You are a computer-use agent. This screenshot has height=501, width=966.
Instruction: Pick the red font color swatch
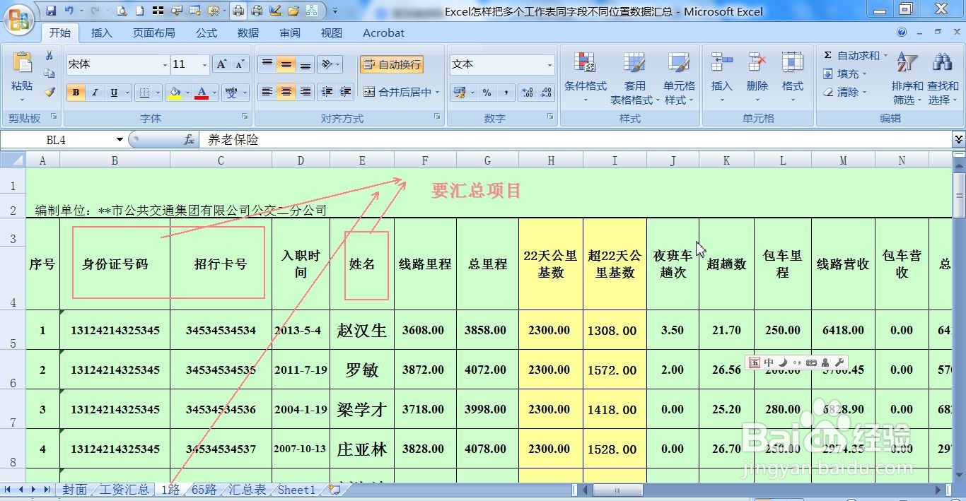[201, 97]
